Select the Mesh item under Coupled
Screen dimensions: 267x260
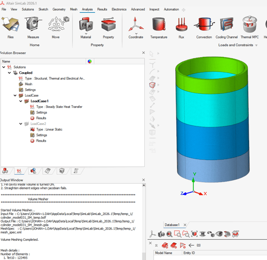pyautogui.click(x=28, y=84)
